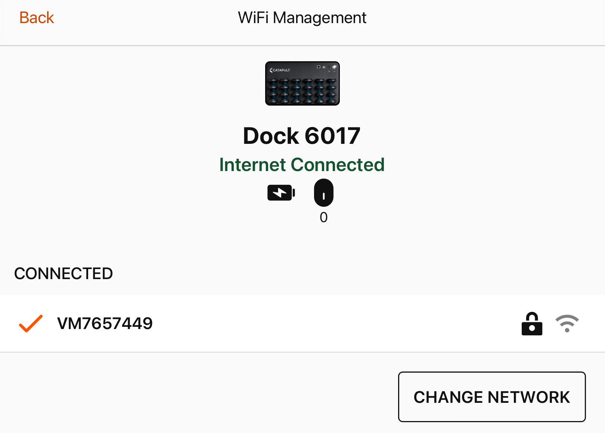Expand the CONNECTED section header
The image size is (605, 433).
coord(63,273)
